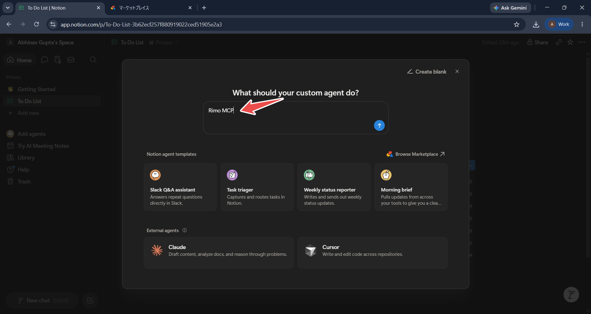Open To Do List page in sidebar

[52, 101]
